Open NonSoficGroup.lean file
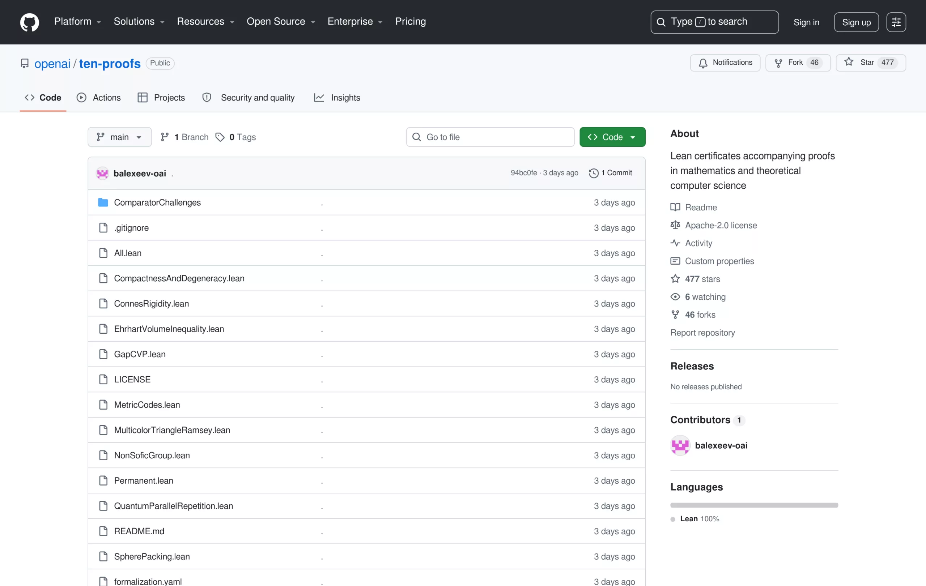 click(152, 455)
